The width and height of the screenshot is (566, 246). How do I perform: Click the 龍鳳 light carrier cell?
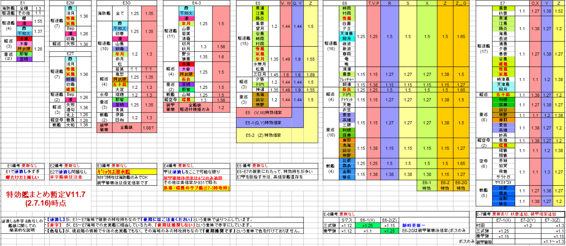[70, 120]
